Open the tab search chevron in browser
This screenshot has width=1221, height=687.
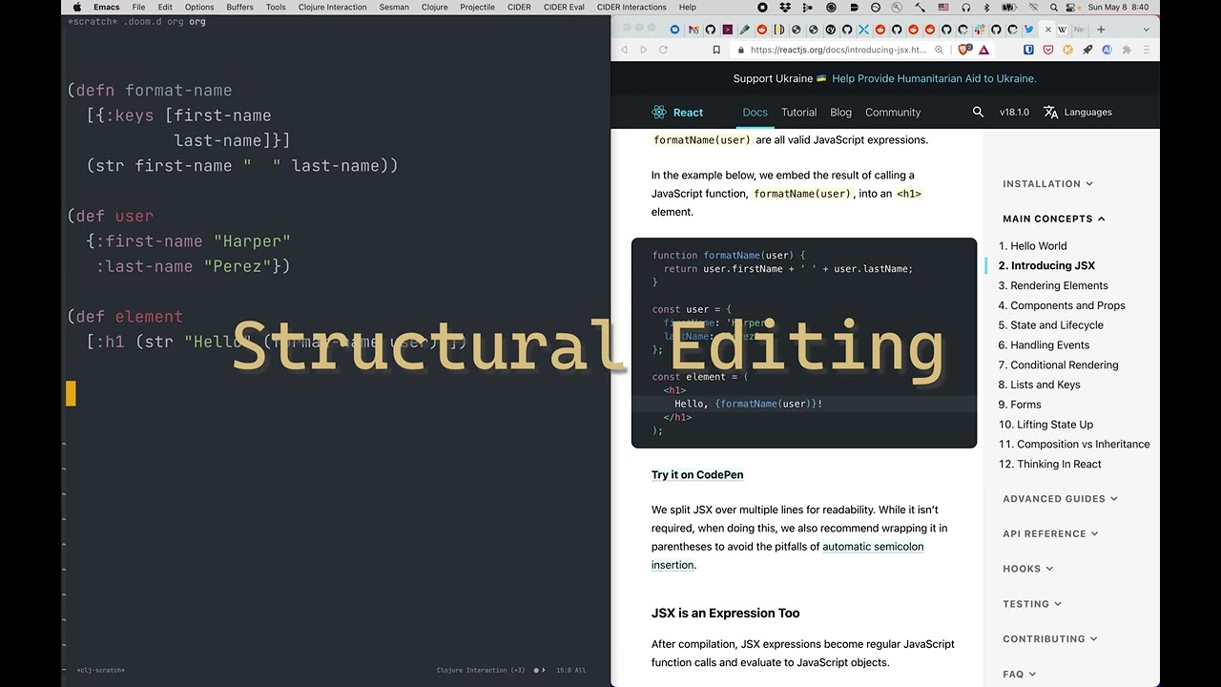(x=1147, y=30)
